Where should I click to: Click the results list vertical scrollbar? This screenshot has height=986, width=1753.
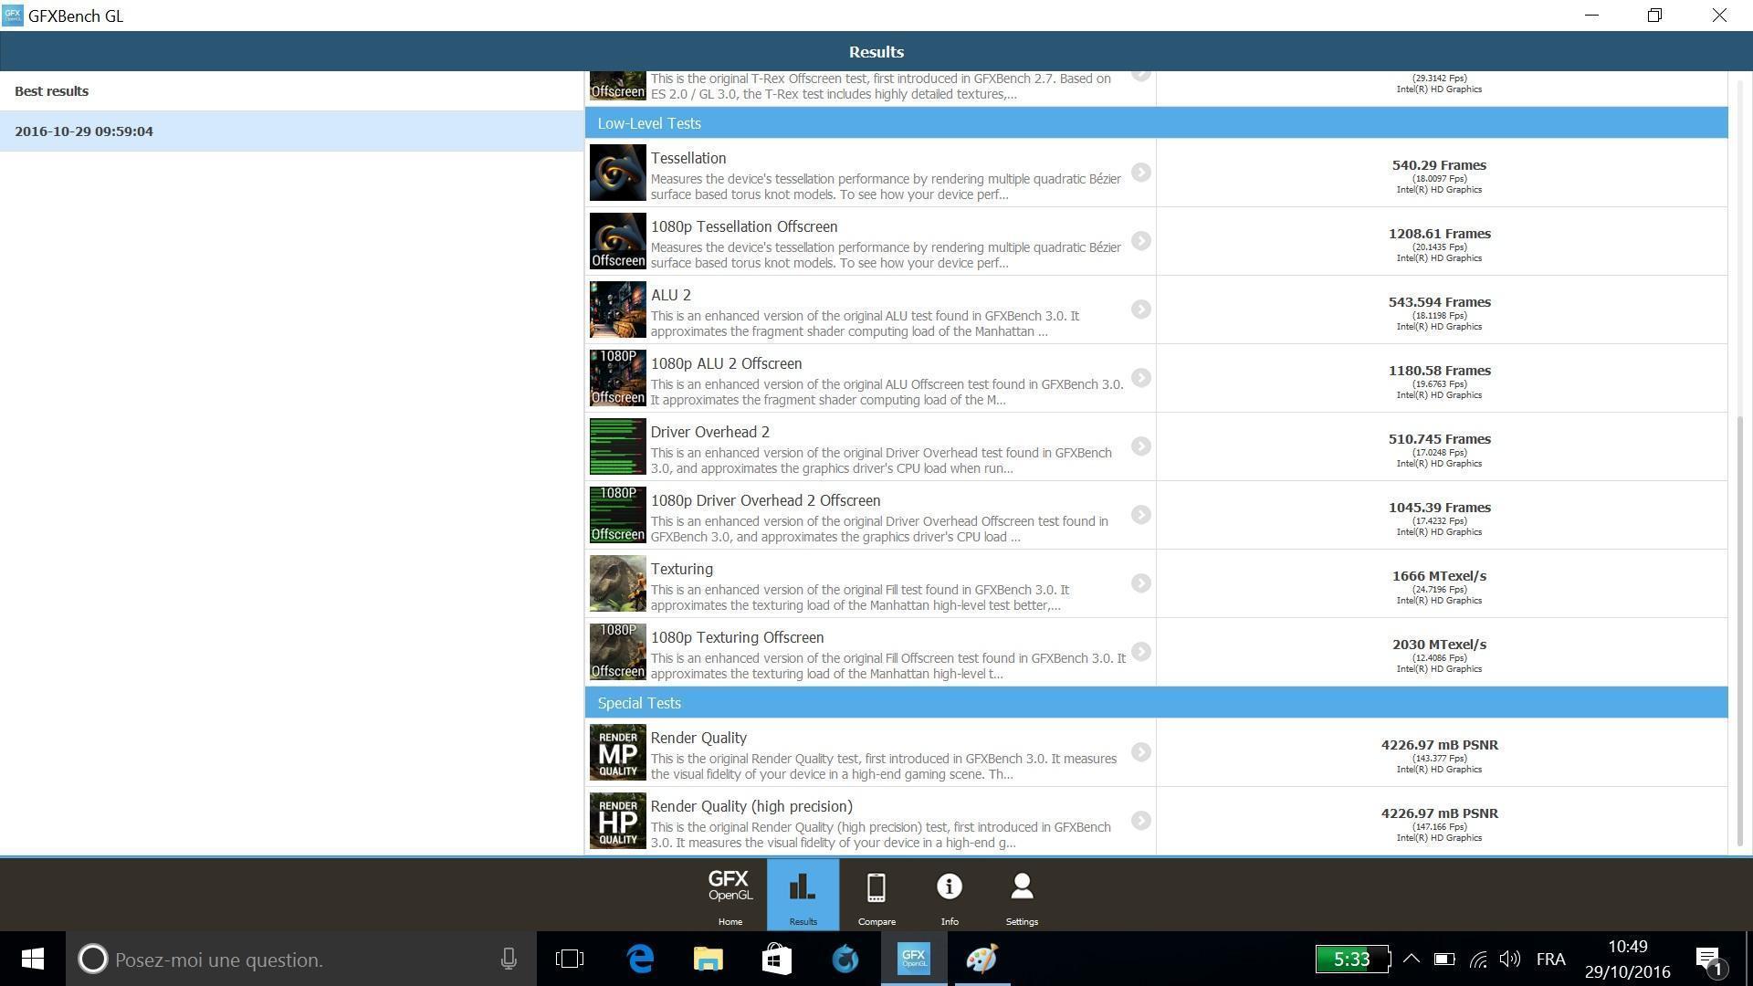pyautogui.click(x=1739, y=630)
